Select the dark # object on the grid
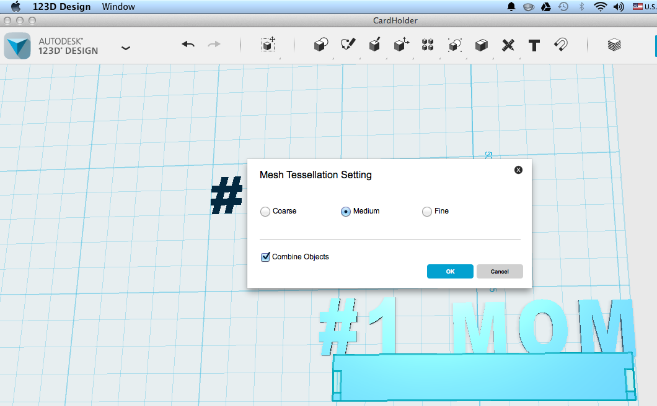This screenshot has width=657, height=406. point(227,195)
